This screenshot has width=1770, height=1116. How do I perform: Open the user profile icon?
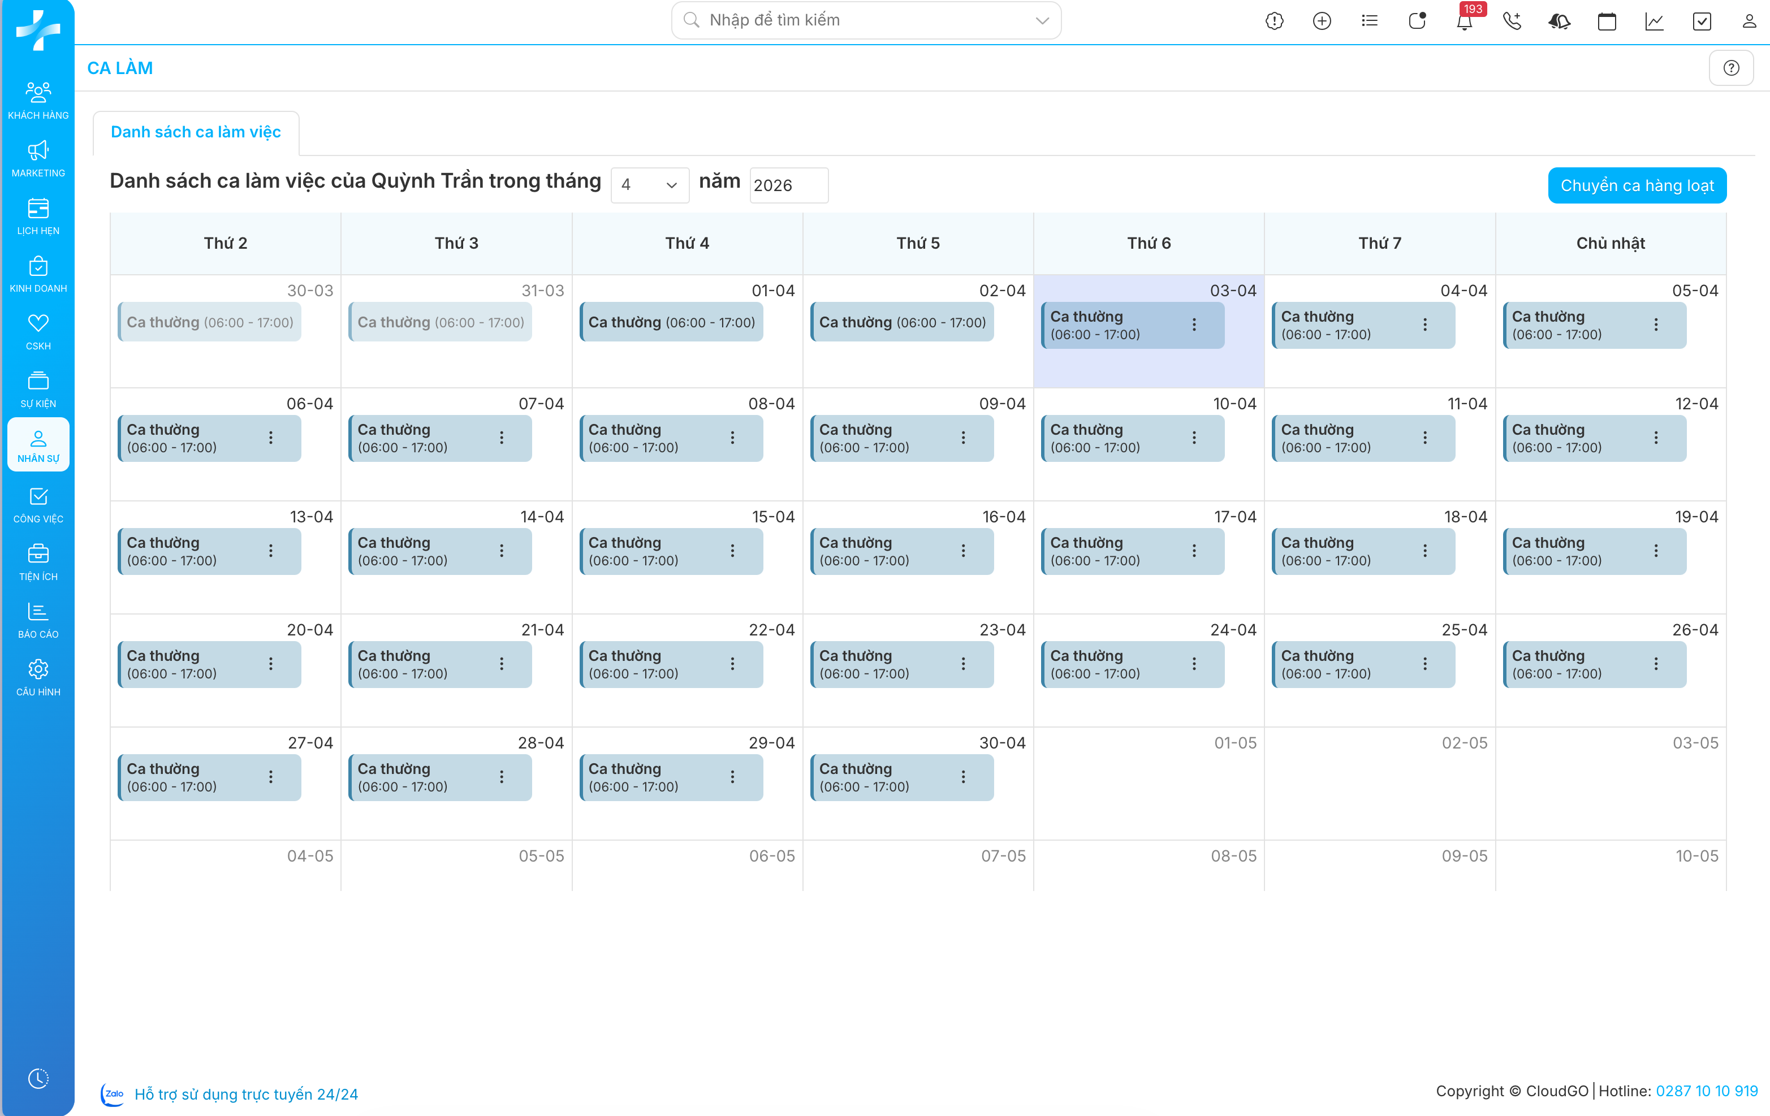pos(1749,21)
